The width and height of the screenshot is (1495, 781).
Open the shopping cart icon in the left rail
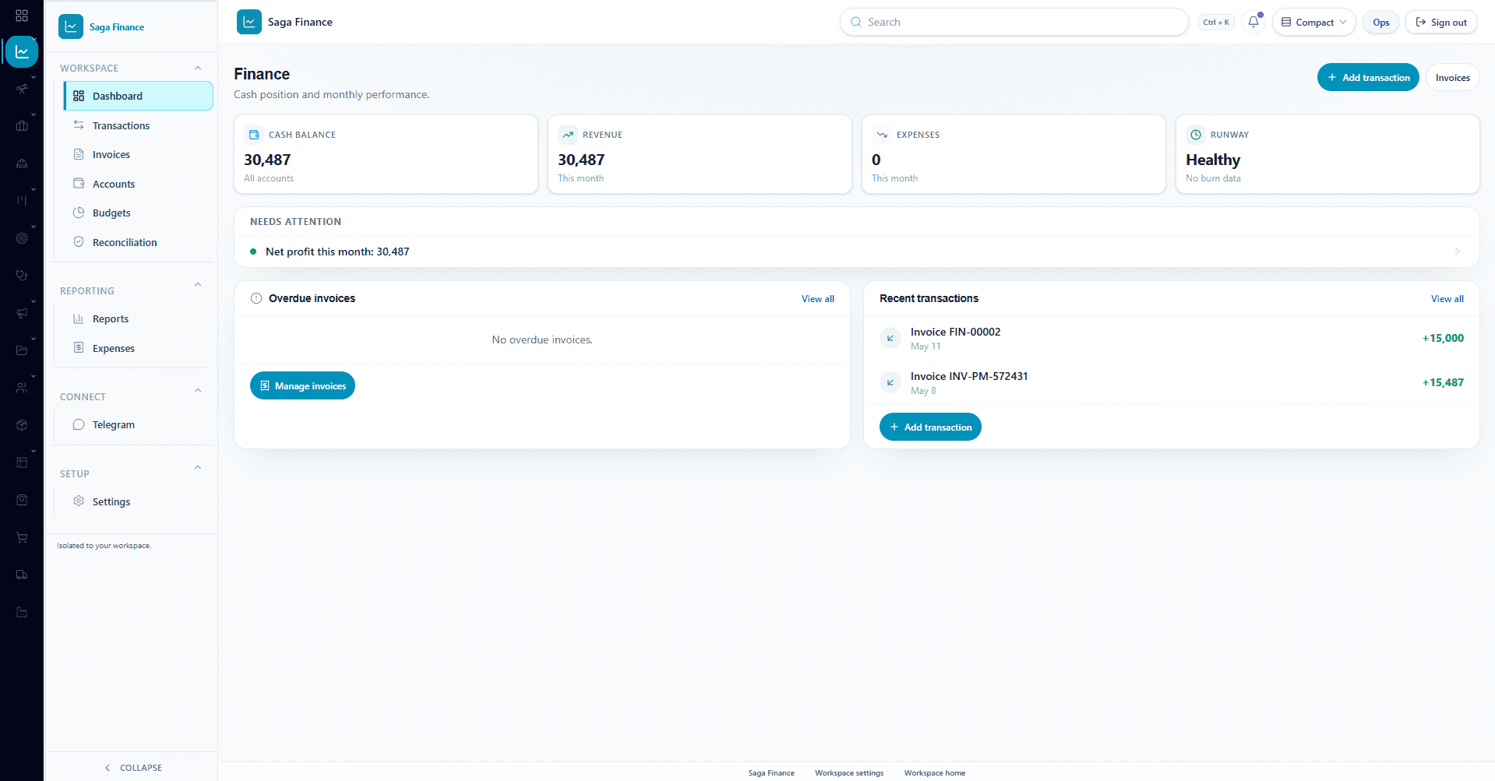(22, 537)
